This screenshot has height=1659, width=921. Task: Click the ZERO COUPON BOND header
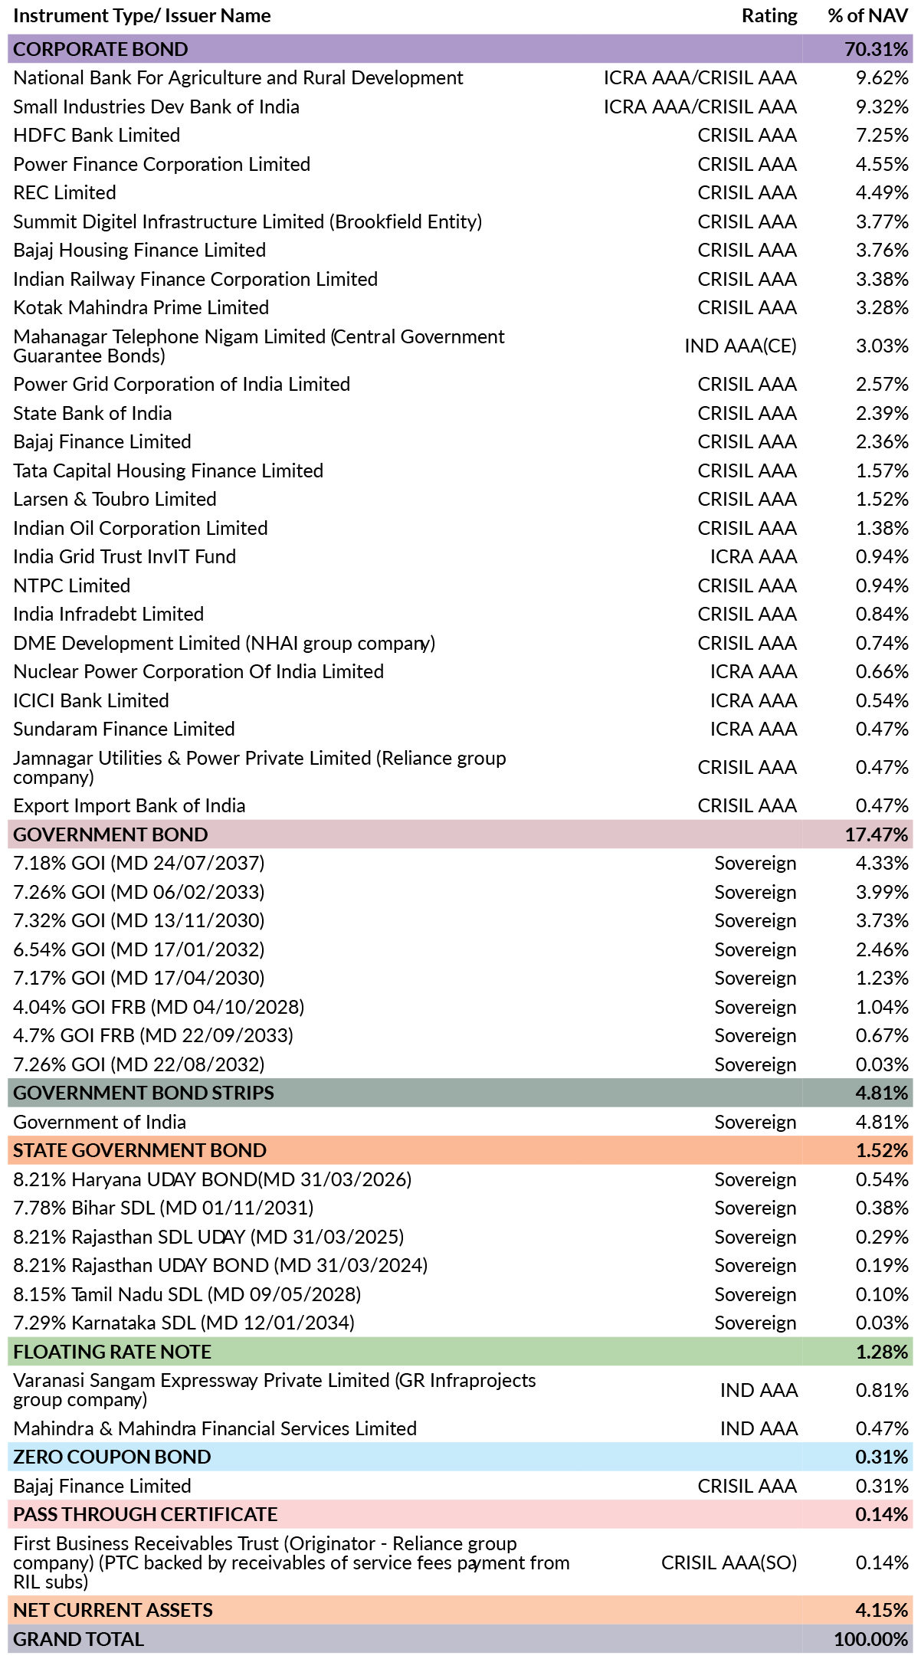click(460, 1457)
